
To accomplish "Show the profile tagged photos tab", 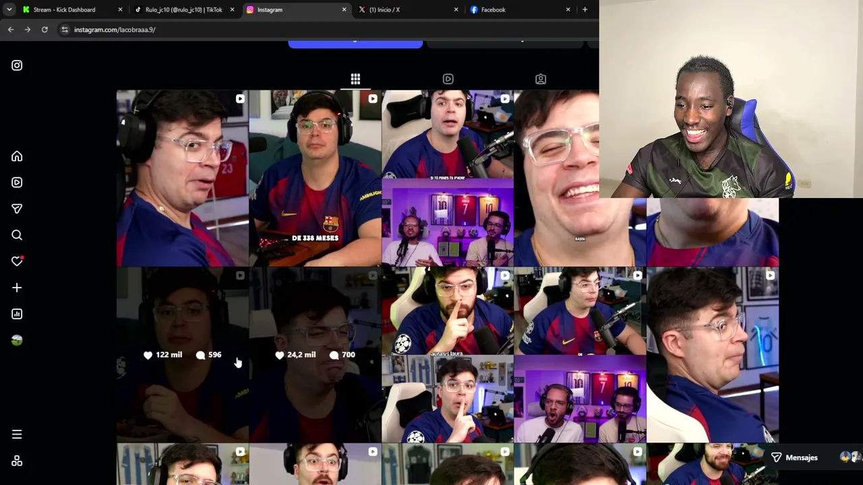I will (541, 79).
